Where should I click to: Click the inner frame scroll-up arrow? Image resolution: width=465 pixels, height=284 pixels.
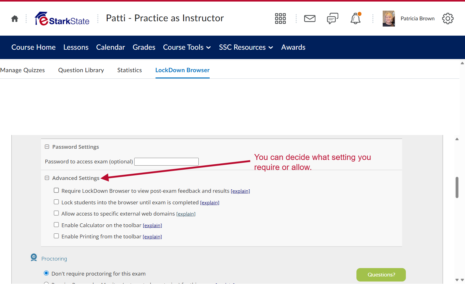pos(457,139)
